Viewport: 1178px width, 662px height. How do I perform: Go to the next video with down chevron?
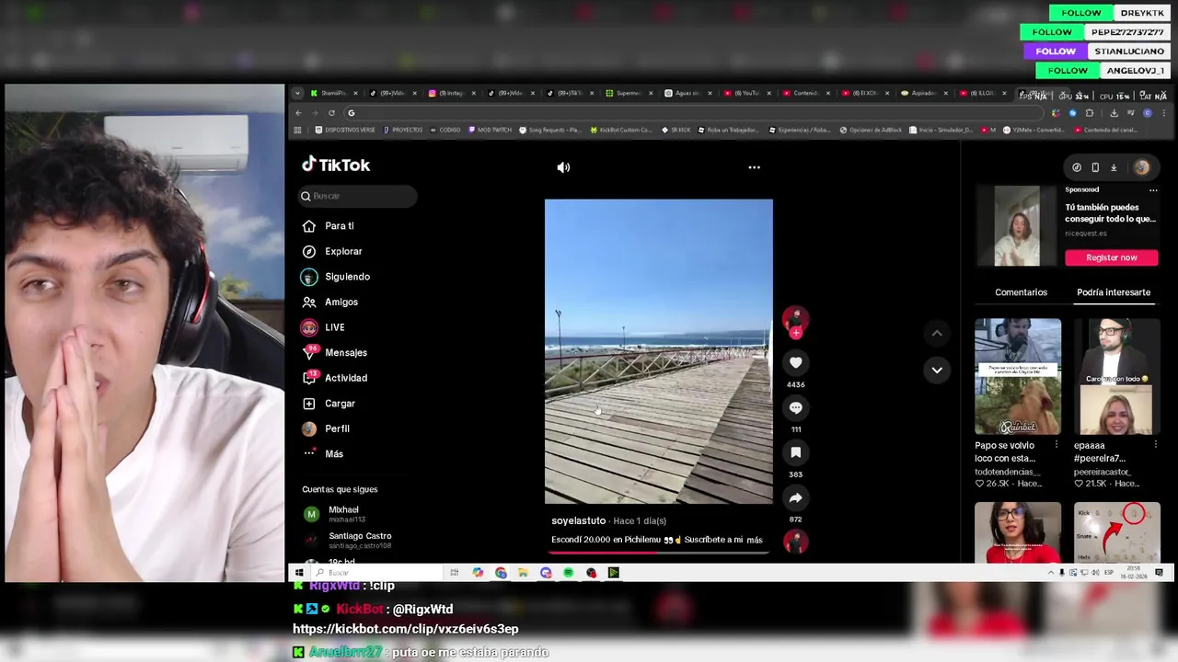[x=936, y=370]
